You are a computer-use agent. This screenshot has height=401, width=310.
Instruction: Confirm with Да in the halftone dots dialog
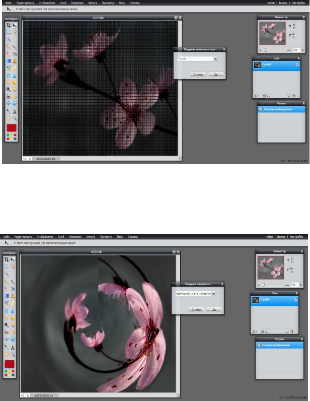click(x=215, y=74)
